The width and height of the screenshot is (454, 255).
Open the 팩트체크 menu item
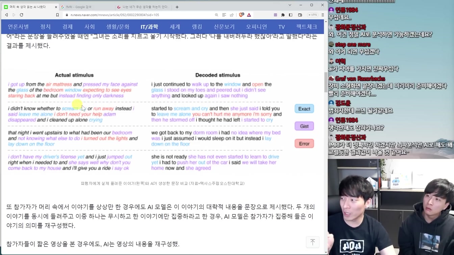coord(307,27)
